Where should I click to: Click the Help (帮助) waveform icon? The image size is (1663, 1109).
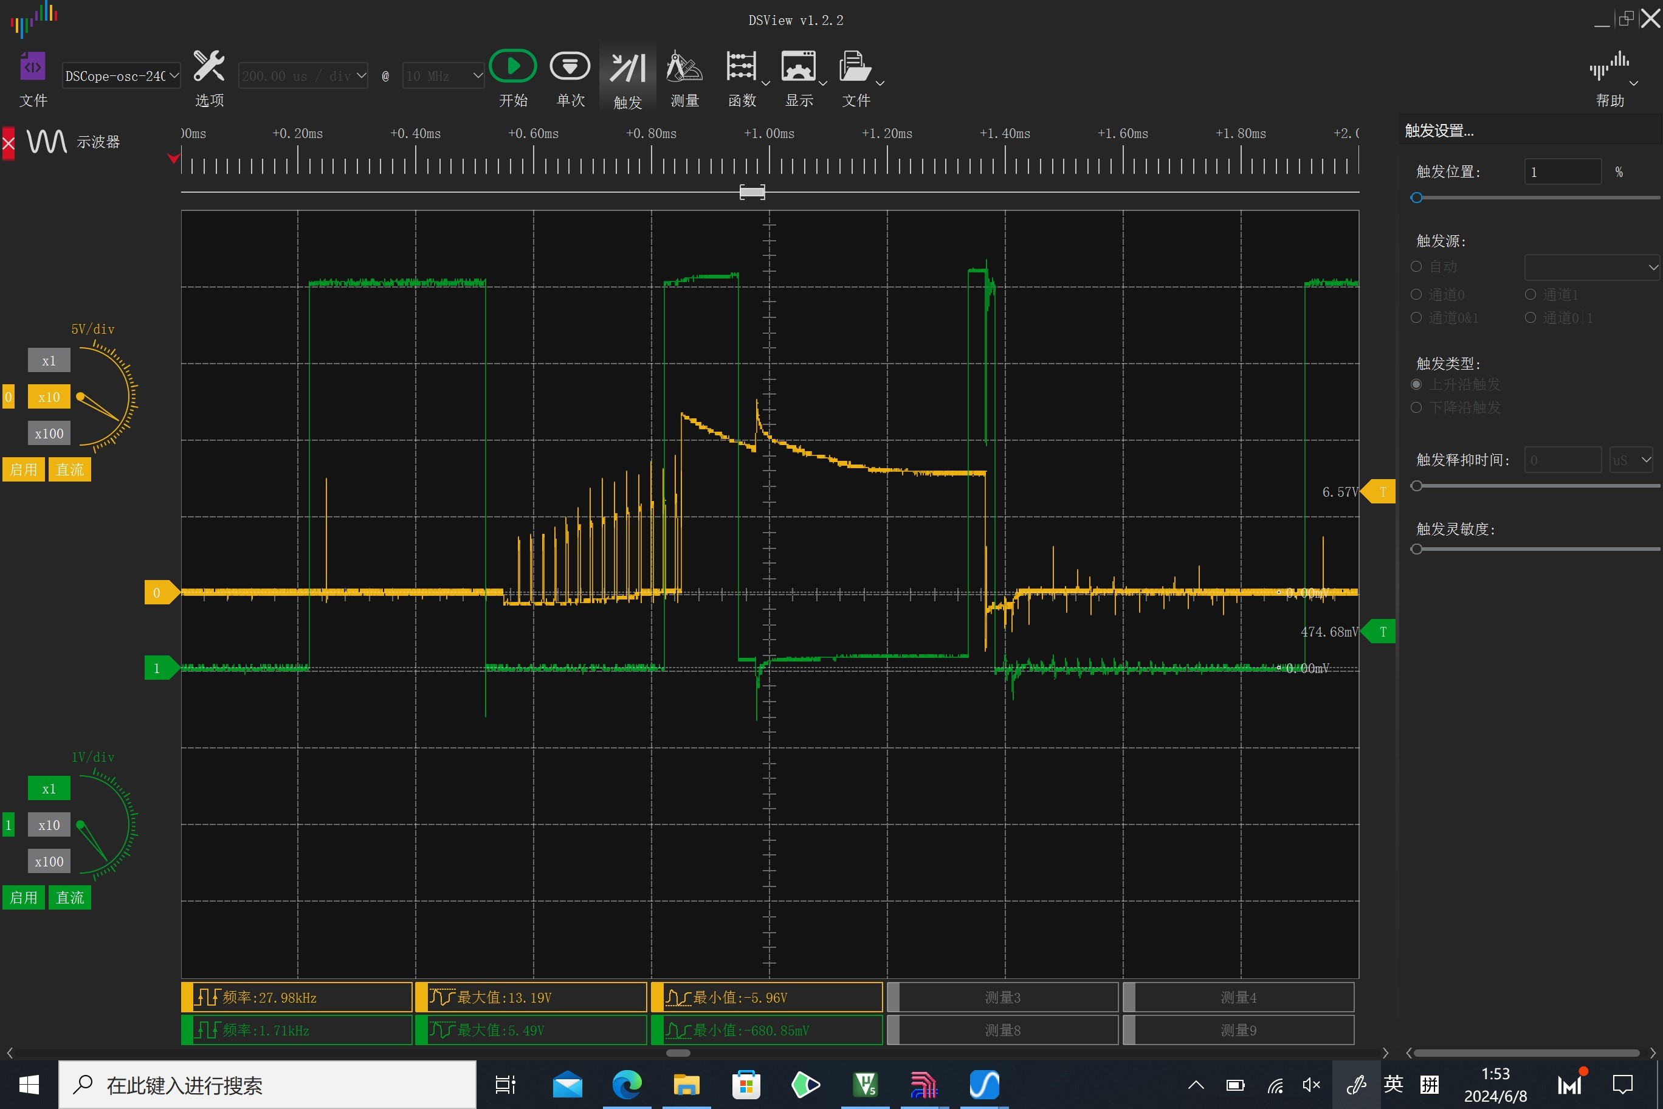pos(1608,67)
